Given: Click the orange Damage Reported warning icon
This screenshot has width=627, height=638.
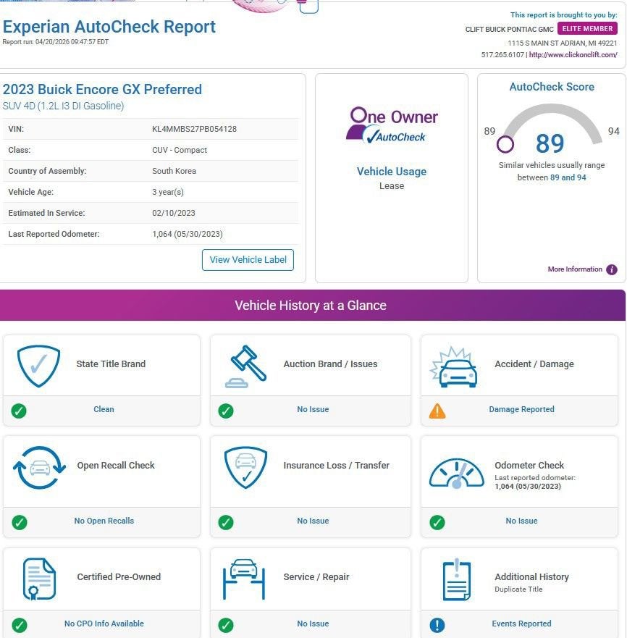Looking at the screenshot, I should pos(437,411).
